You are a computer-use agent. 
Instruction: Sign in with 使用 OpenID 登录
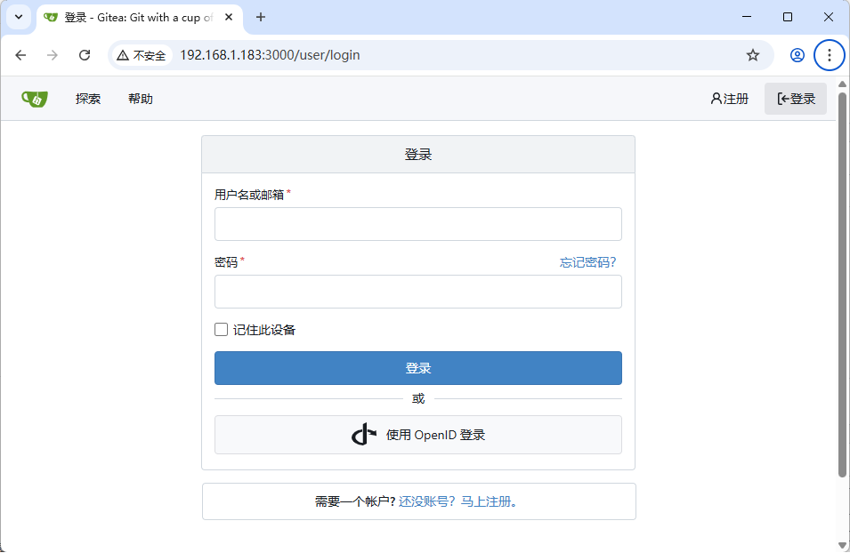(x=418, y=435)
